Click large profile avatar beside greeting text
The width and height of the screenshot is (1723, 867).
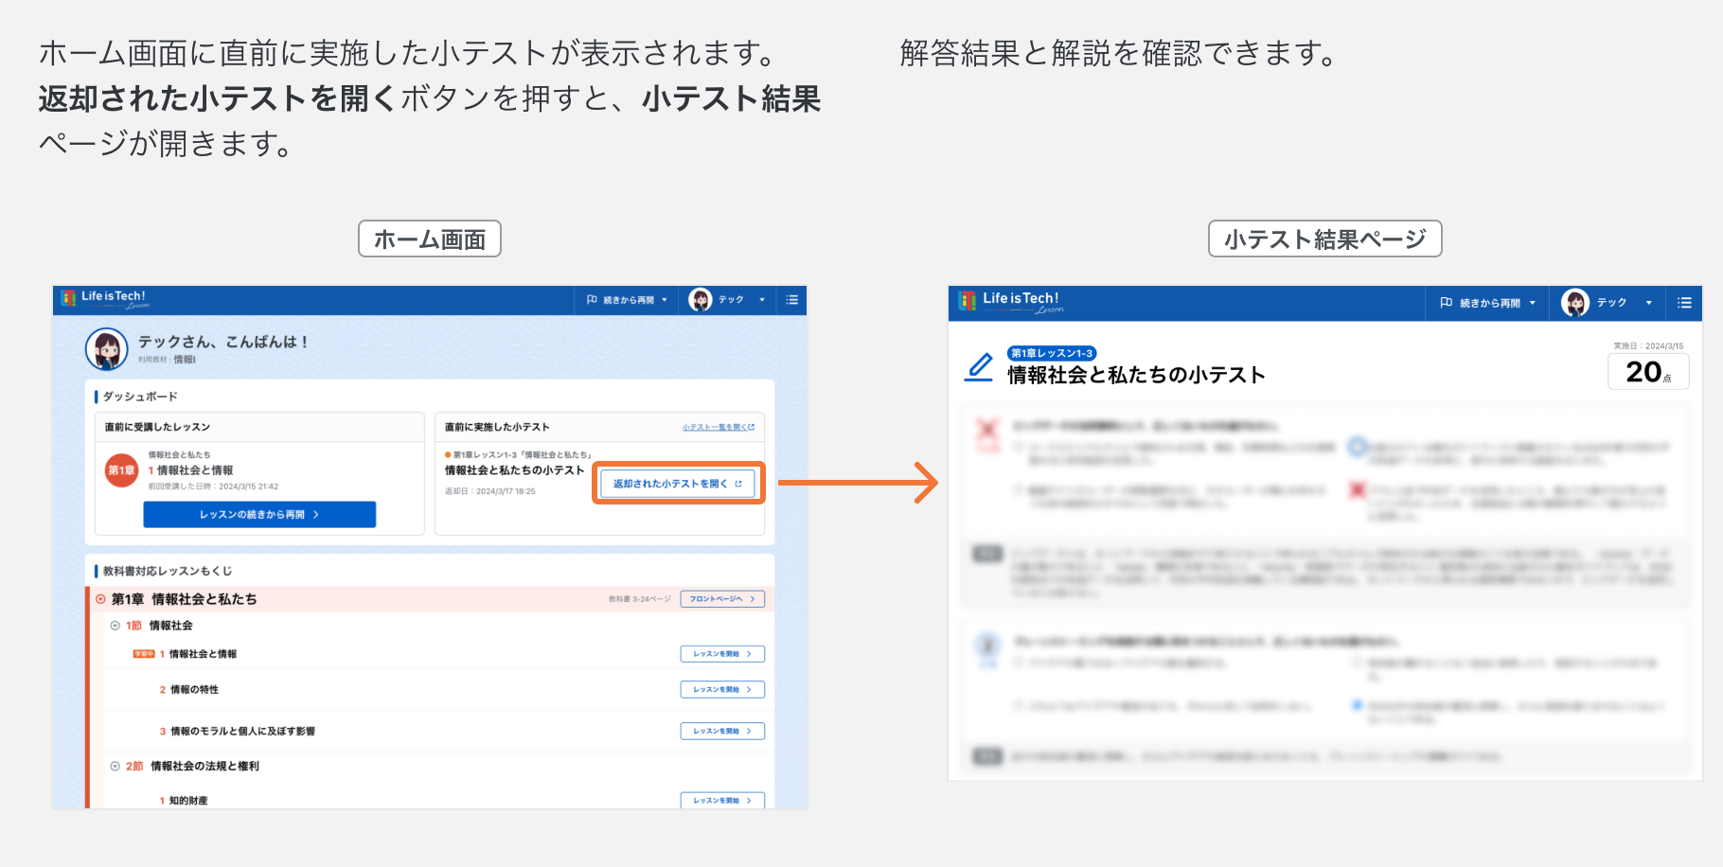[107, 349]
